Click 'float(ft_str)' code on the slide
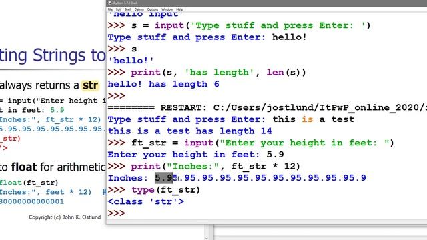This screenshot has width=427, height=240. point(29,183)
